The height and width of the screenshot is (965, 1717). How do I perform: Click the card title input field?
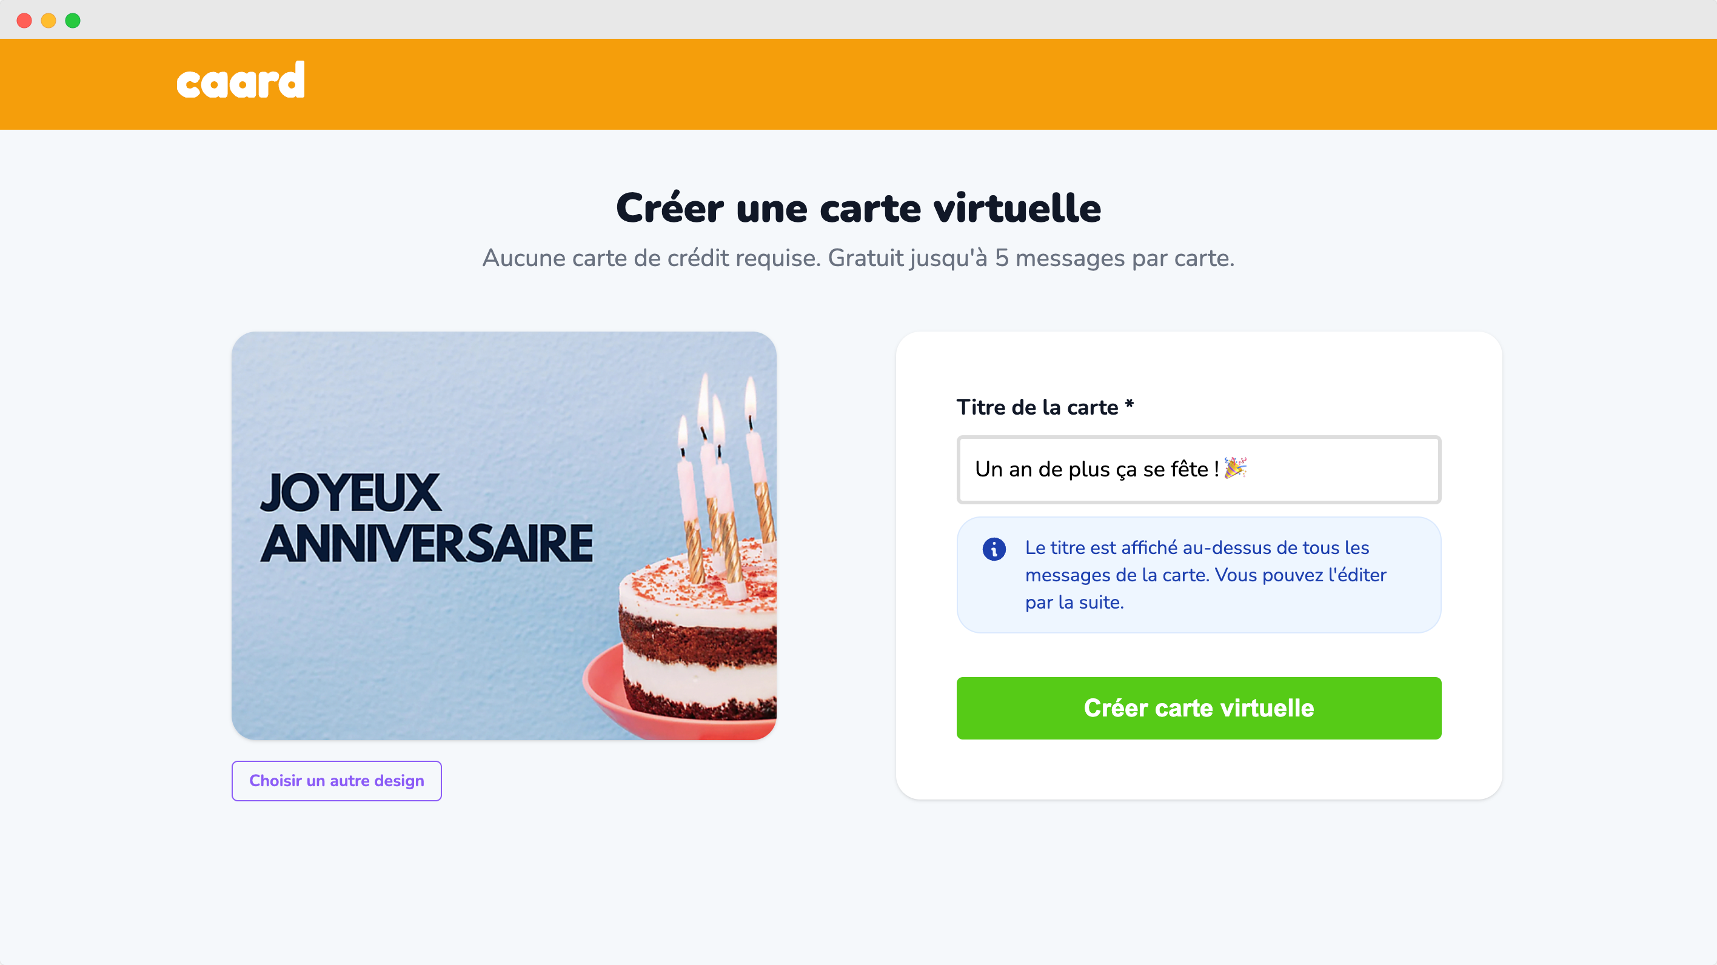1198,469
